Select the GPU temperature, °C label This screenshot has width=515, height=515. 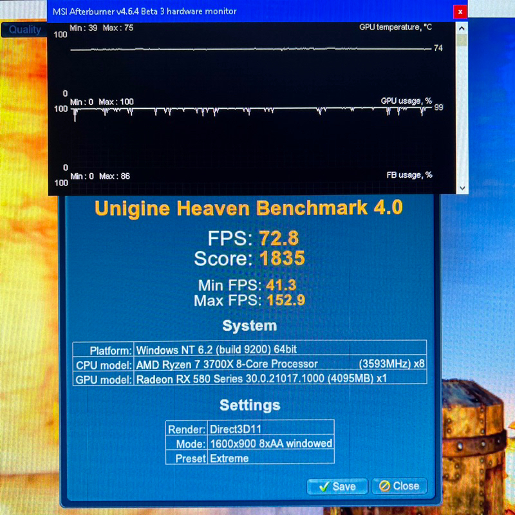coord(395,27)
